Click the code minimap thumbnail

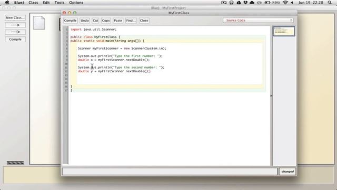284,31
